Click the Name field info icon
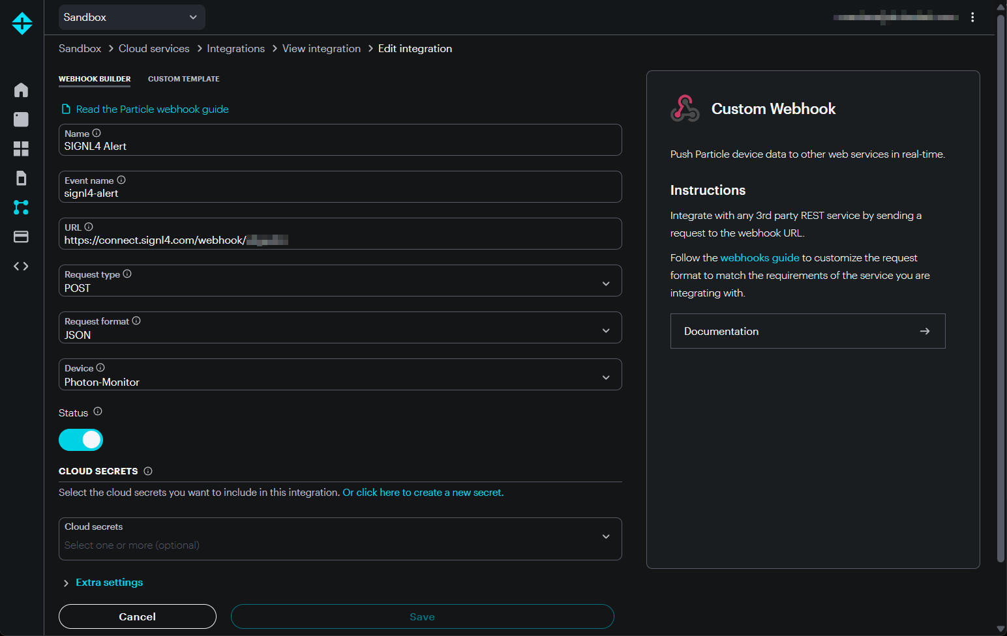This screenshot has height=636, width=1007. tap(97, 133)
